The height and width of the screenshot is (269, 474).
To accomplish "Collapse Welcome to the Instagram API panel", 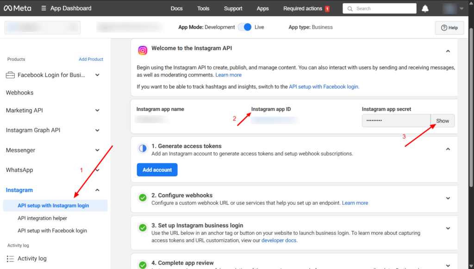I will (x=448, y=51).
